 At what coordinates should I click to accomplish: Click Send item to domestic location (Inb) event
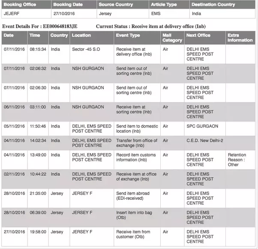tap(137, 129)
